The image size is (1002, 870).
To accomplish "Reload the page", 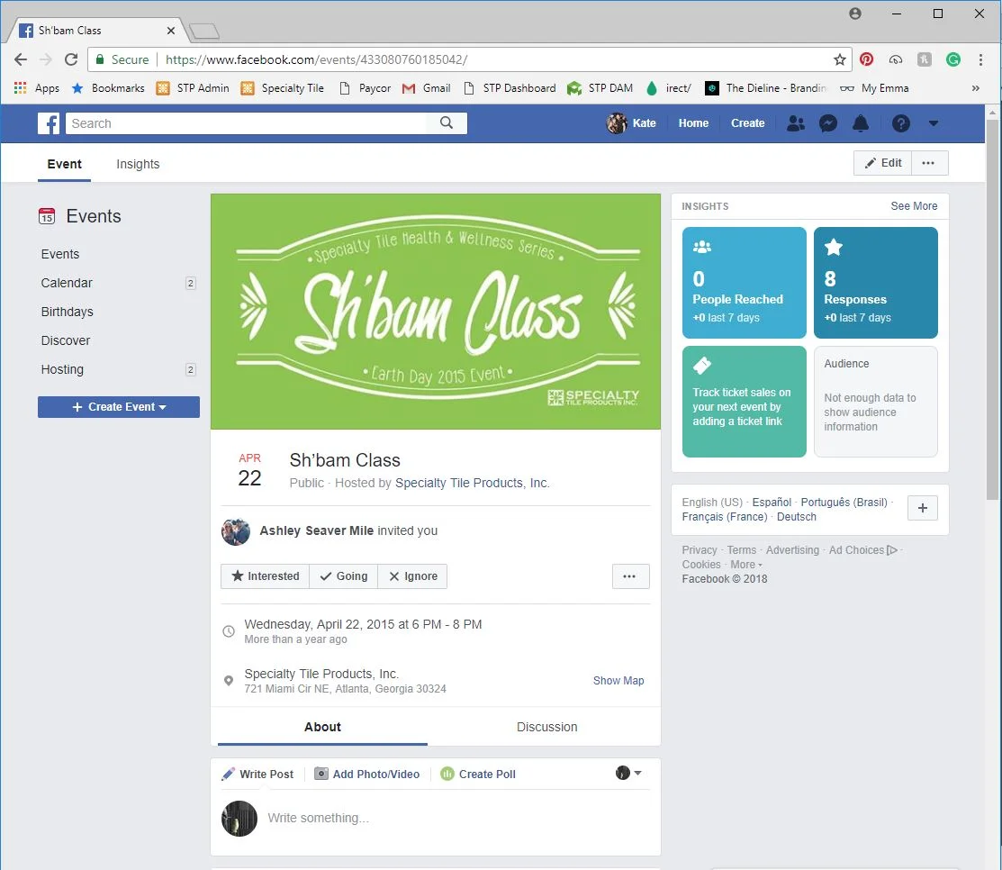I will point(71,59).
